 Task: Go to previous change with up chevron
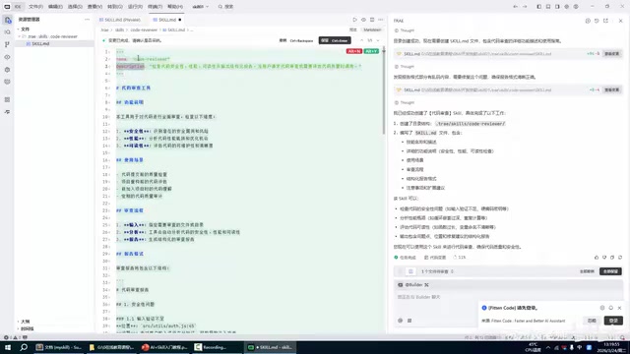pos(361,40)
